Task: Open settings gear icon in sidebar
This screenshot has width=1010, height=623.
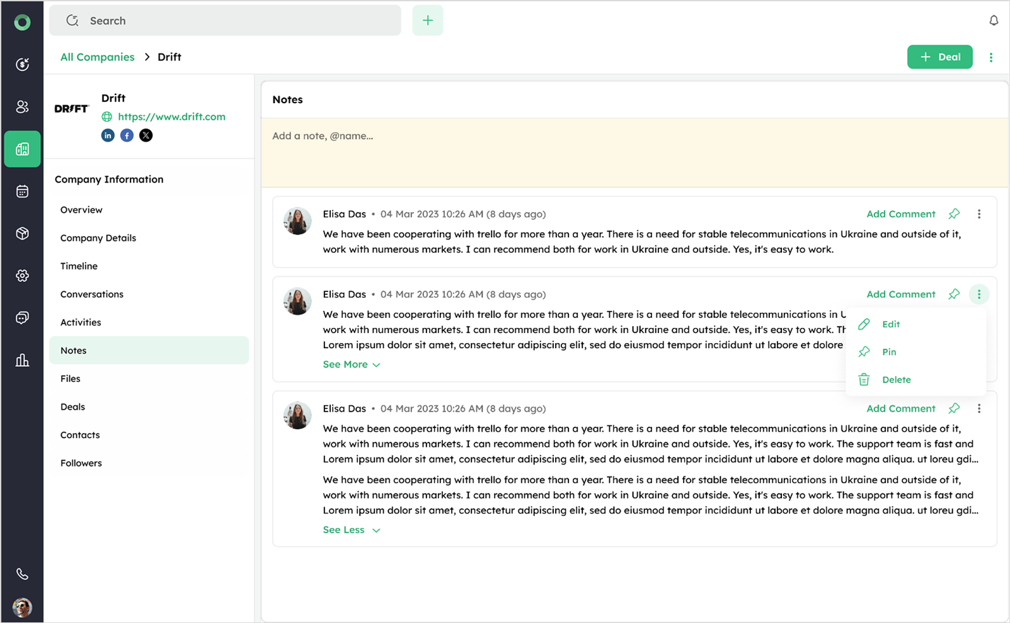Action: pyautogui.click(x=22, y=276)
